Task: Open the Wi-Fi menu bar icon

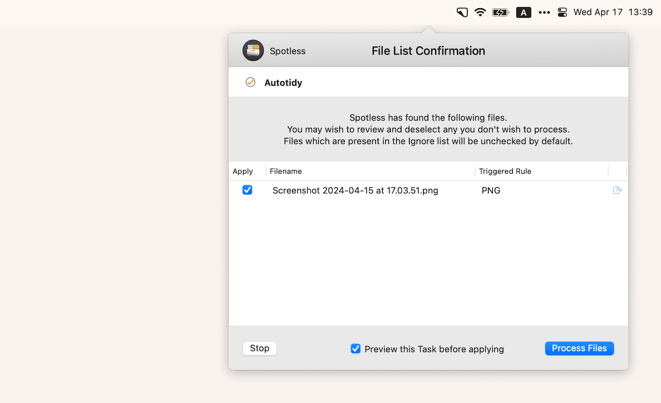Action: tap(480, 12)
